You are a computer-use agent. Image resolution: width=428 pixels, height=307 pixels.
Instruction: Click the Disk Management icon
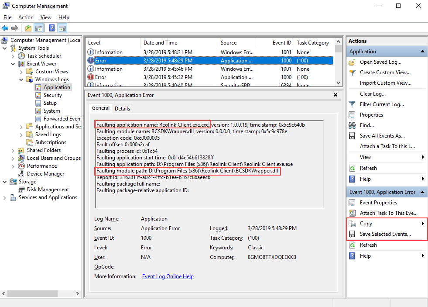click(x=21, y=190)
